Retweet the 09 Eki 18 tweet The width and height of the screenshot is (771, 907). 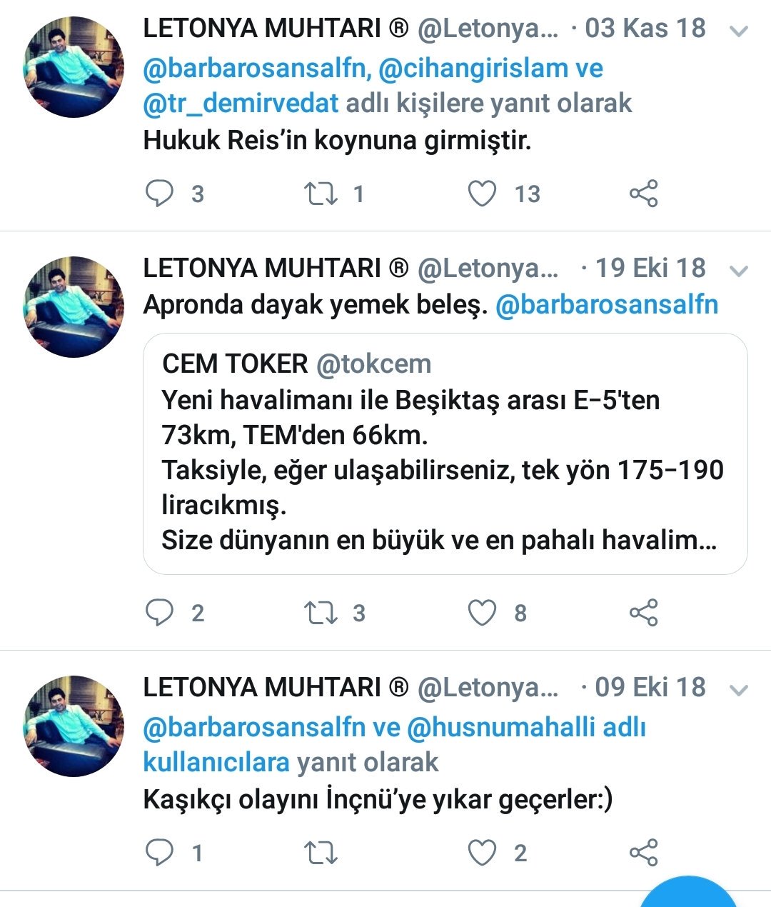click(321, 852)
